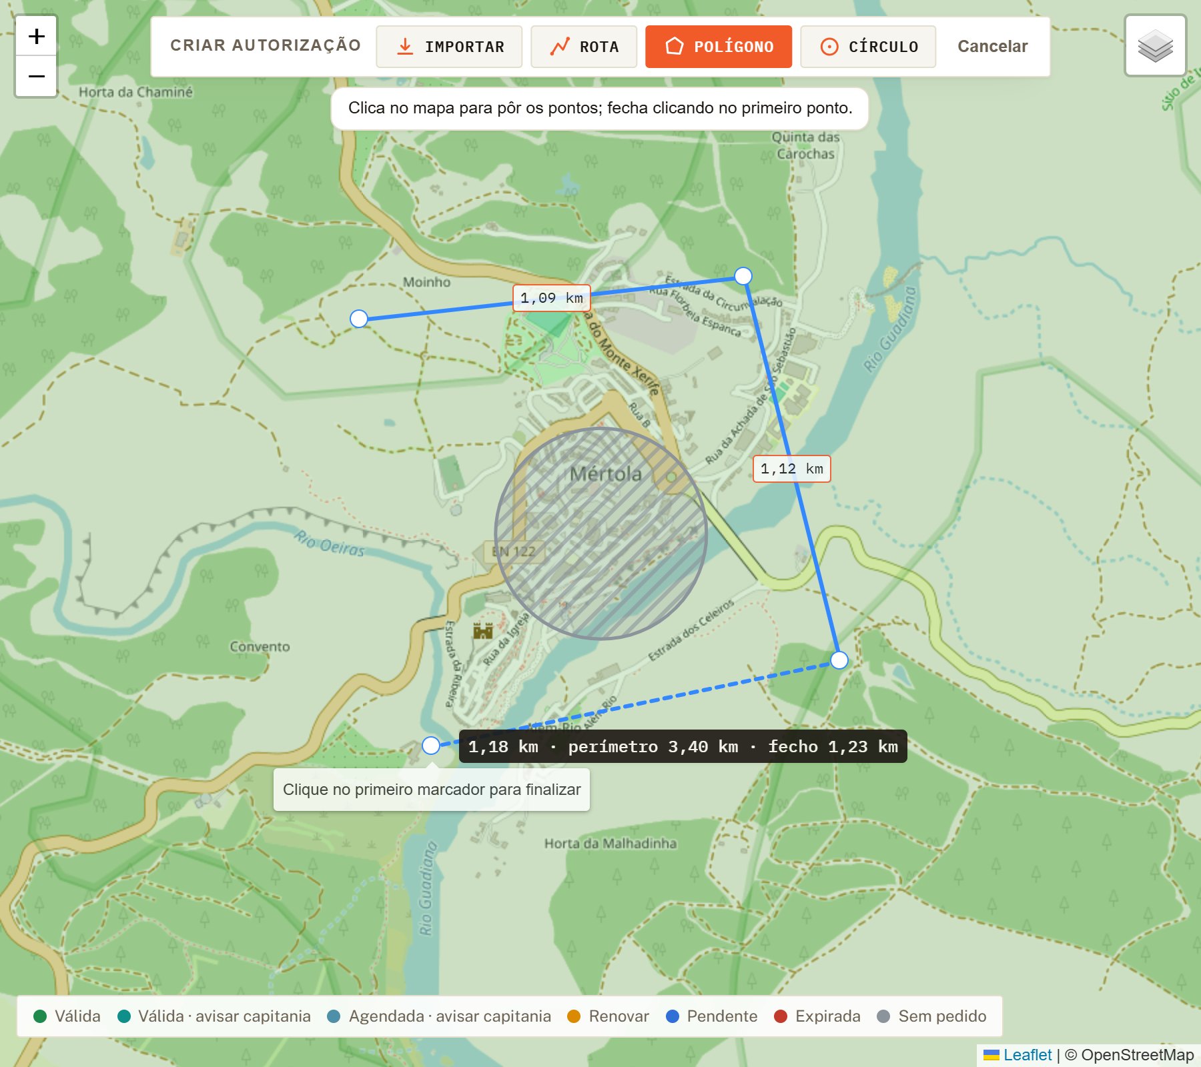Click the hatched circle over Mértola
1201x1067 pixels.
coord(600,533)
